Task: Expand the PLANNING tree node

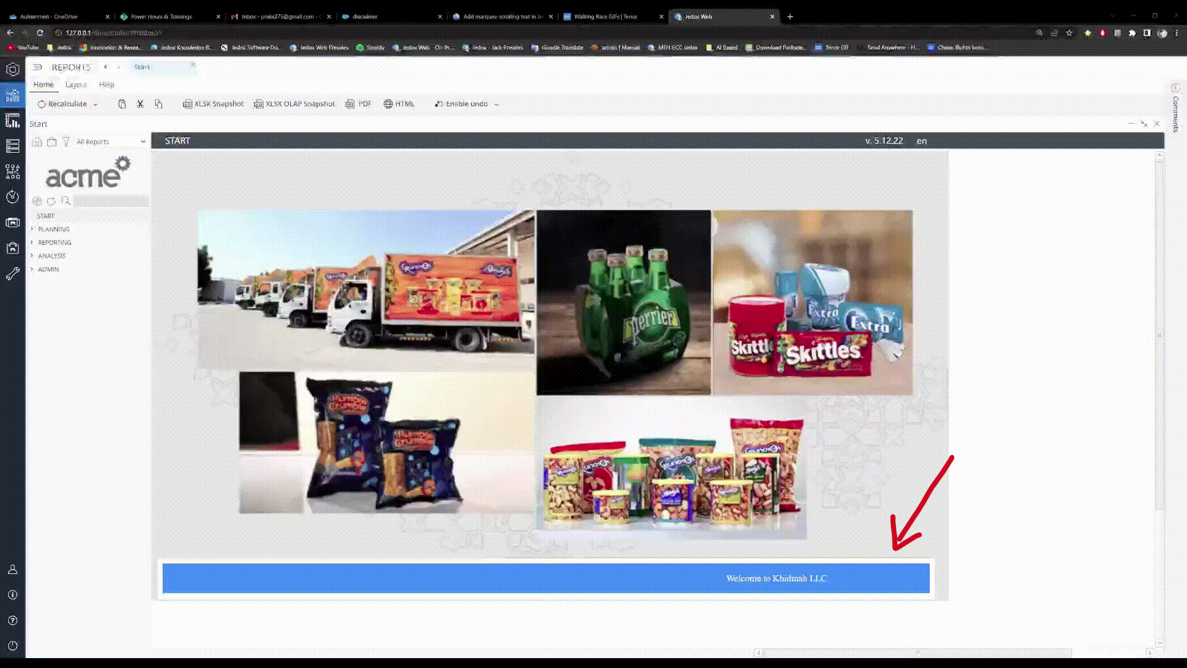Action: pos(32,229)
